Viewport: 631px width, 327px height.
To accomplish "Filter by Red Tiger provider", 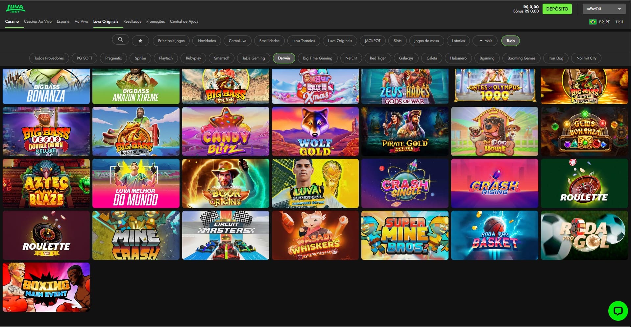I will point(378,58).
